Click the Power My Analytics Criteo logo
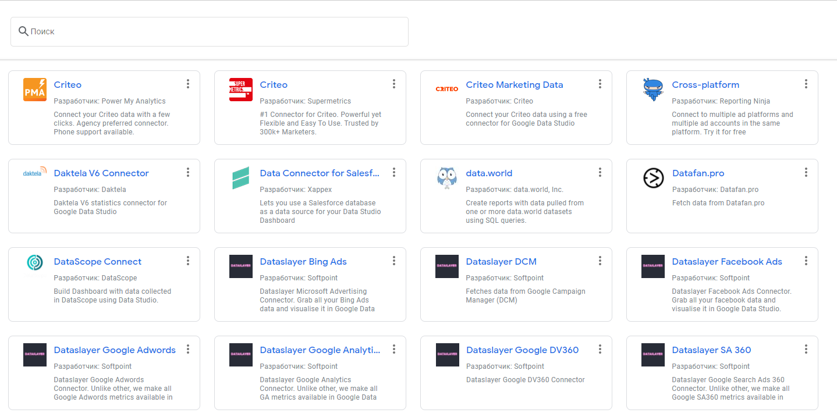 tap(35, 90)
